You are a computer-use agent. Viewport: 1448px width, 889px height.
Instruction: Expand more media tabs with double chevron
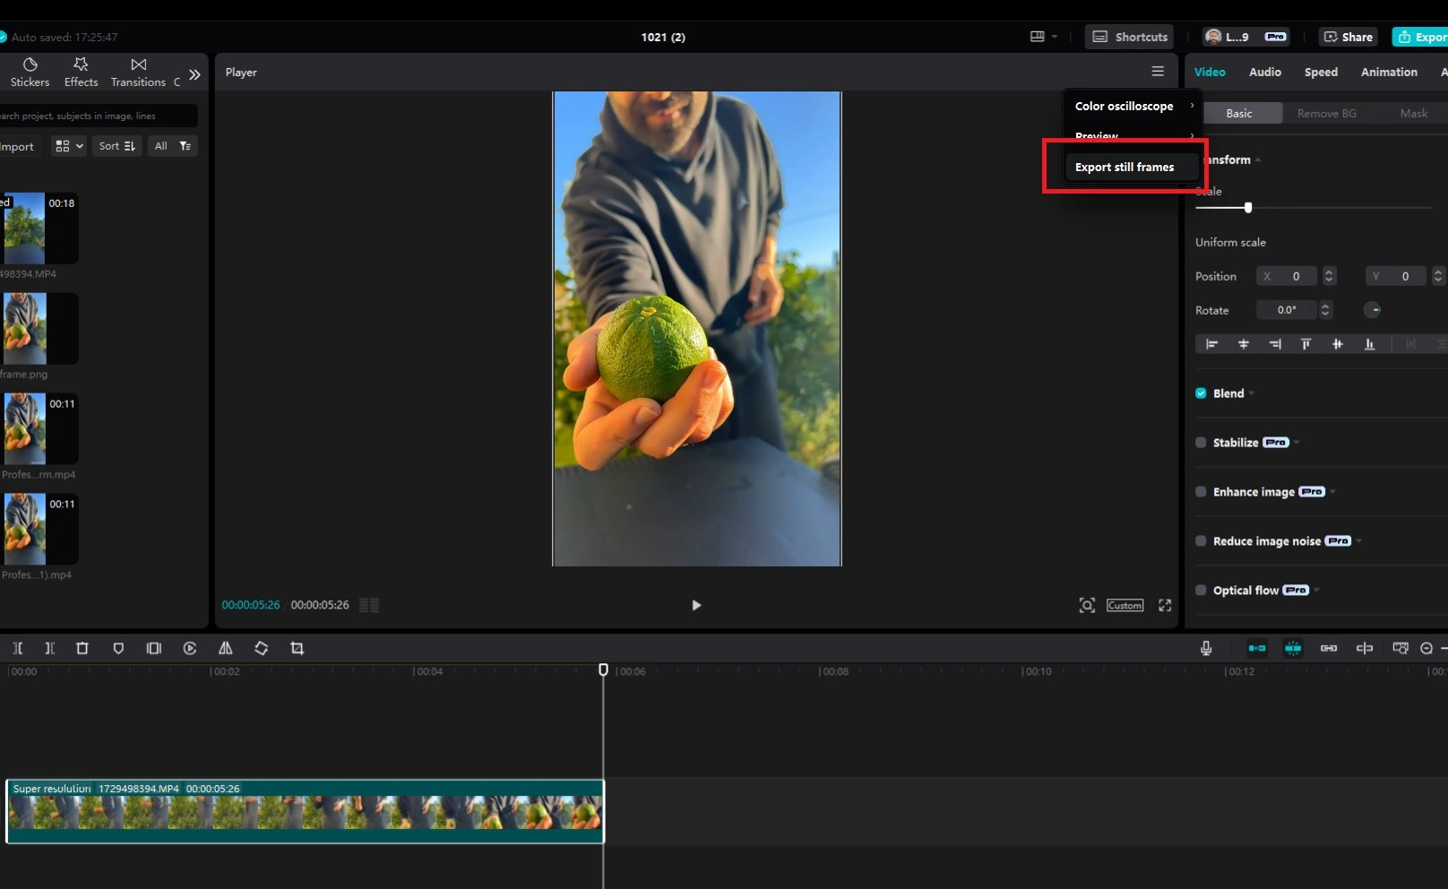pos(194,74)
